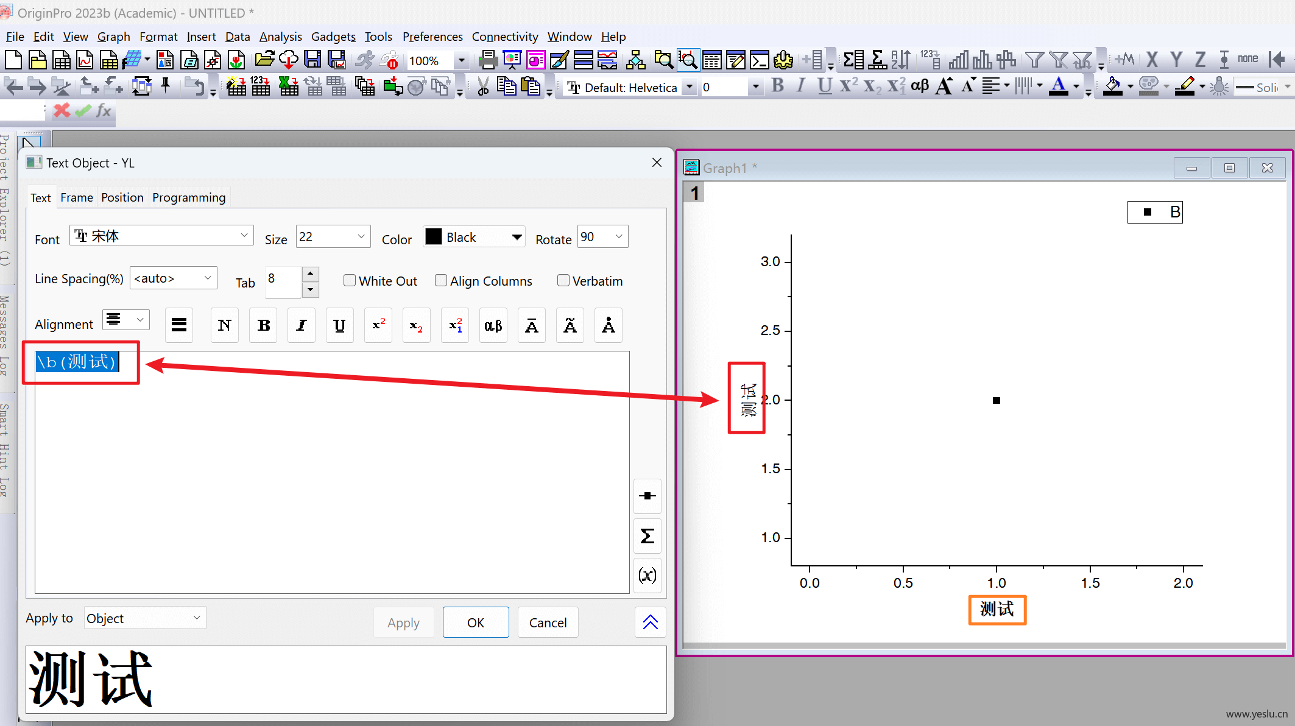Image resolution: width=1295 pixels, height=726 pixels.
Task: Click main toolbar Bold B icon
Action: 778,86
